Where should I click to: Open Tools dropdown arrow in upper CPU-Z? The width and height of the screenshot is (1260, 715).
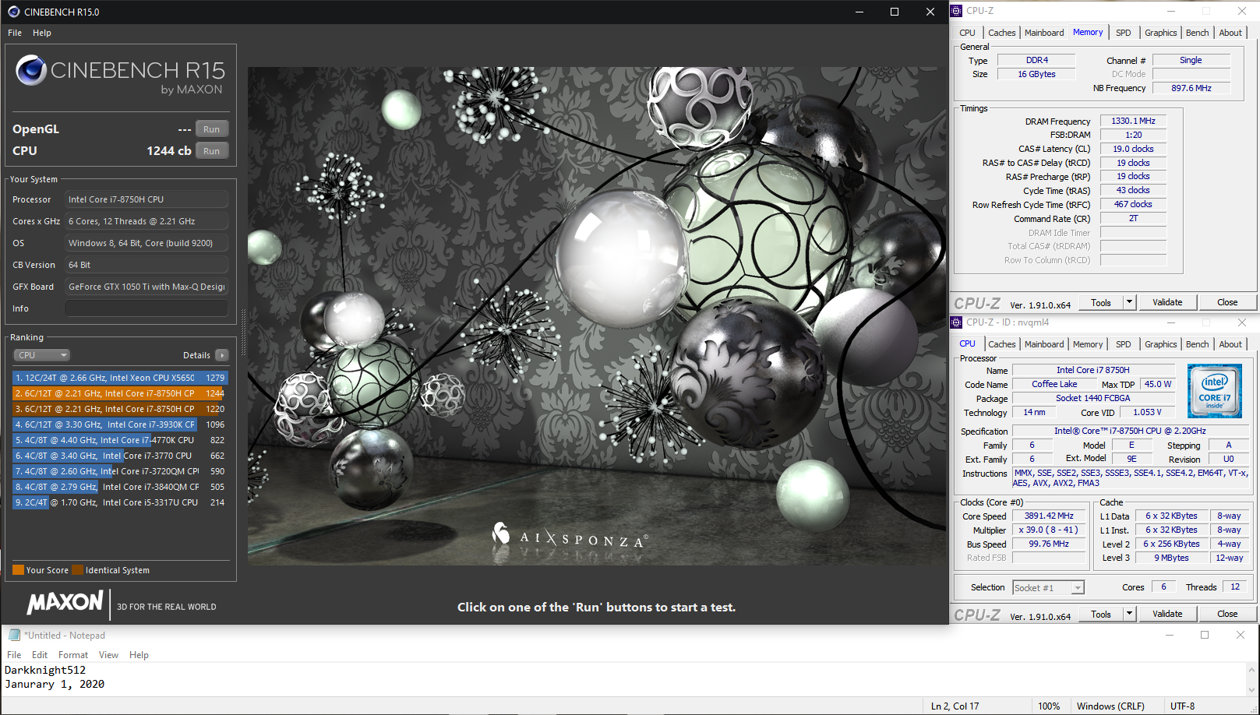coord(1129,302)
